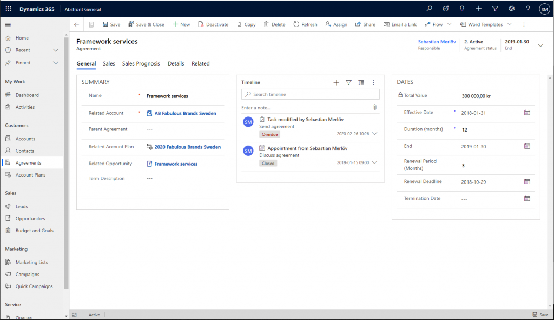Click Email a Link button

pos(400,24)
